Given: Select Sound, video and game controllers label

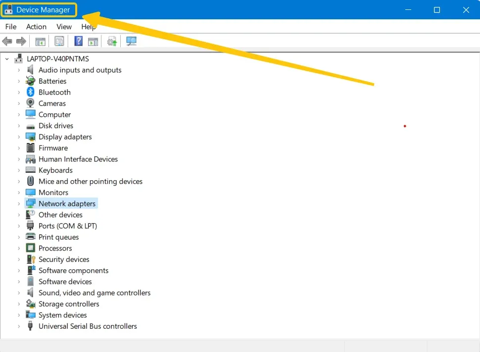Looking at the screenshot, I should click(95, 293).
